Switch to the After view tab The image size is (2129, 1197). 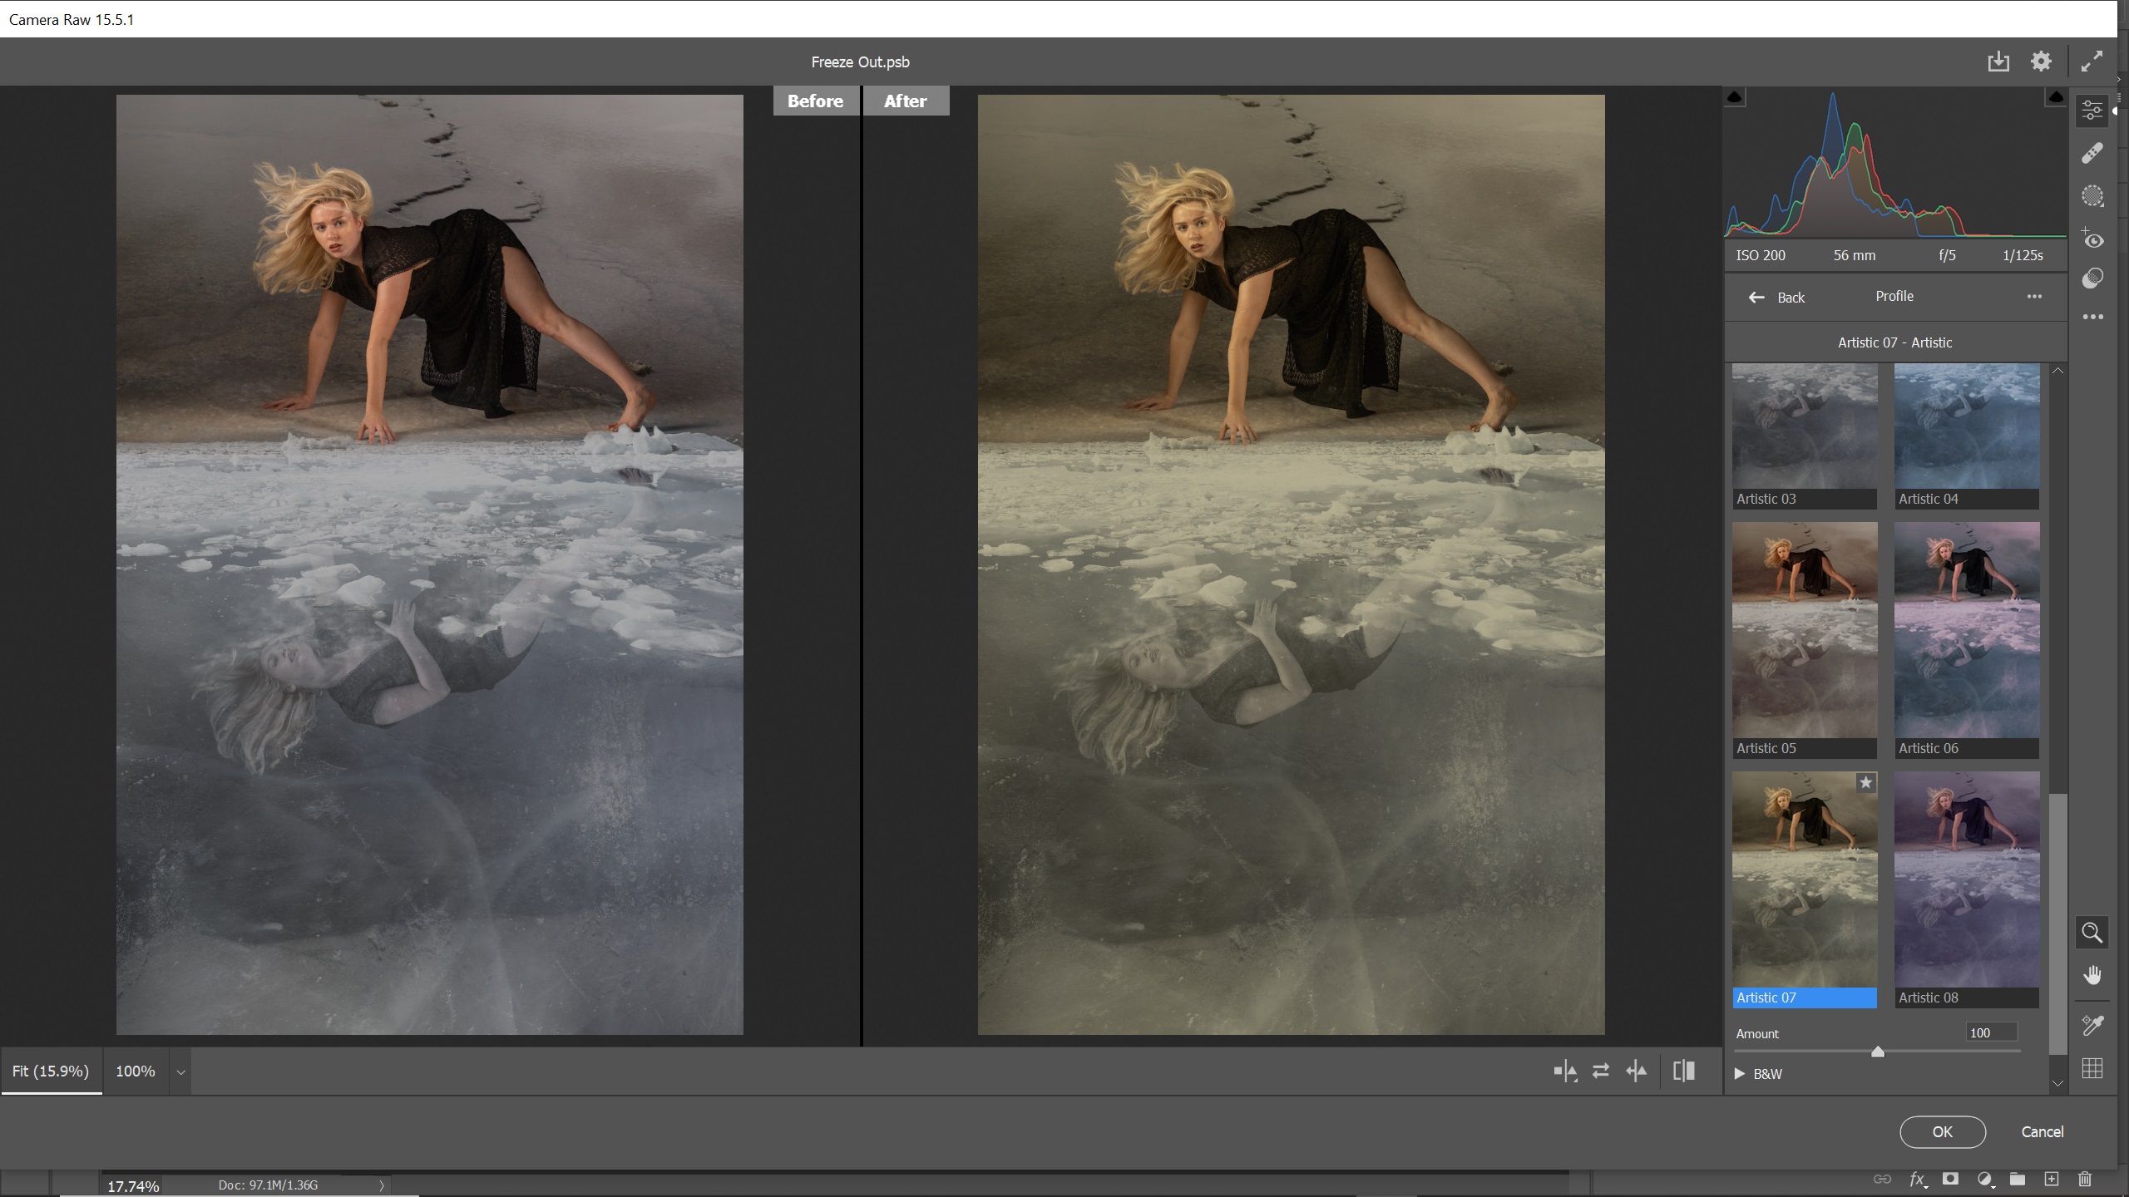pyautogui.click(x=905, y=101)
